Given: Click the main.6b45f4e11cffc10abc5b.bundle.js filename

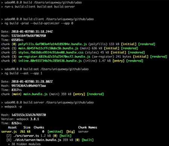Looking at the screenshot, I should click(48, 48).
